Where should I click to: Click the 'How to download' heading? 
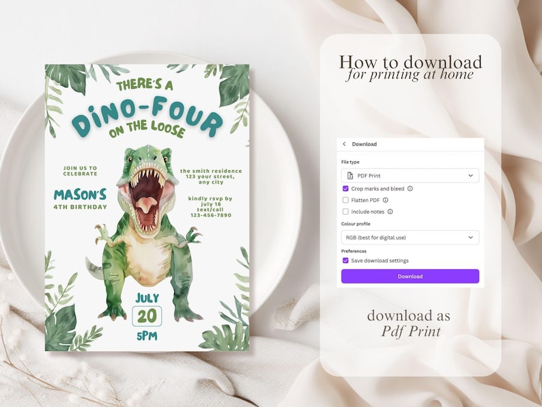[410, 62]
